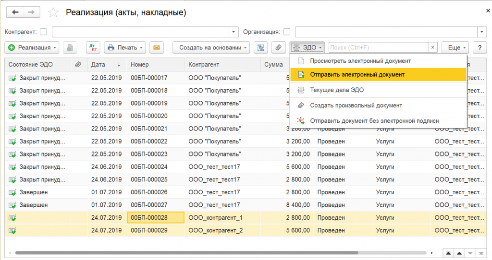Viewport: 492px width, 260px height.
Task: Click the Организация filter input field
Action: (386, 32)
